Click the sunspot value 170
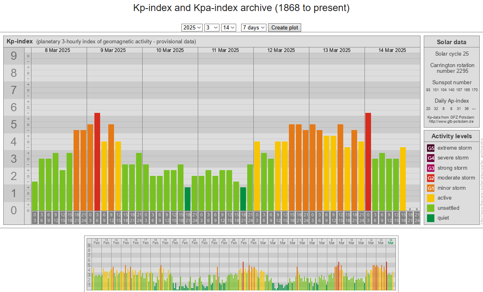The height and width of the screenshot is (292, 483). [475, 90]
